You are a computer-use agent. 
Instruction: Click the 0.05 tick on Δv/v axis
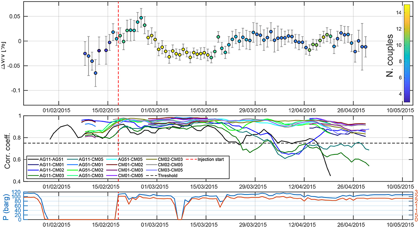point(15,17)
